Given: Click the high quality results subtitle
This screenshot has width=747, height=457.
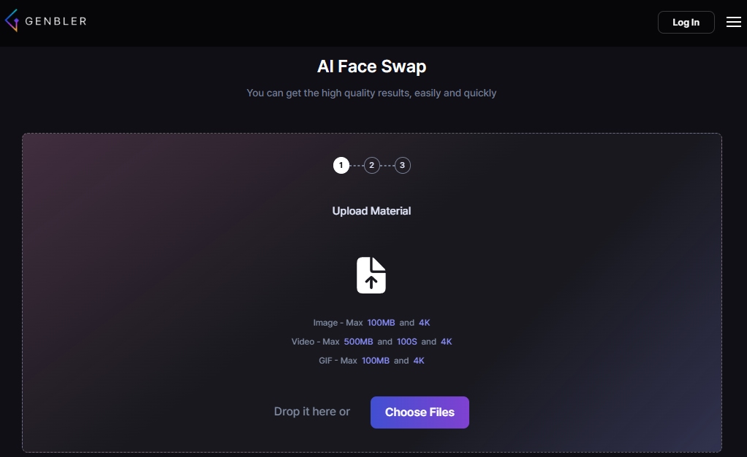Looking at the screenshot, I should [371, 93].
